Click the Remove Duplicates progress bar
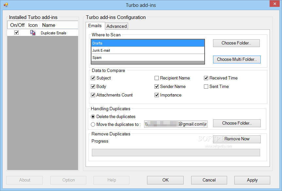 click(x=176, y=152)
